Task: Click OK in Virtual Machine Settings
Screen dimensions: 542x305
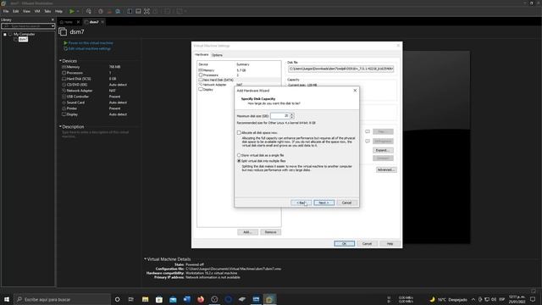Action: pyautogui.click(x=345, y=244)
